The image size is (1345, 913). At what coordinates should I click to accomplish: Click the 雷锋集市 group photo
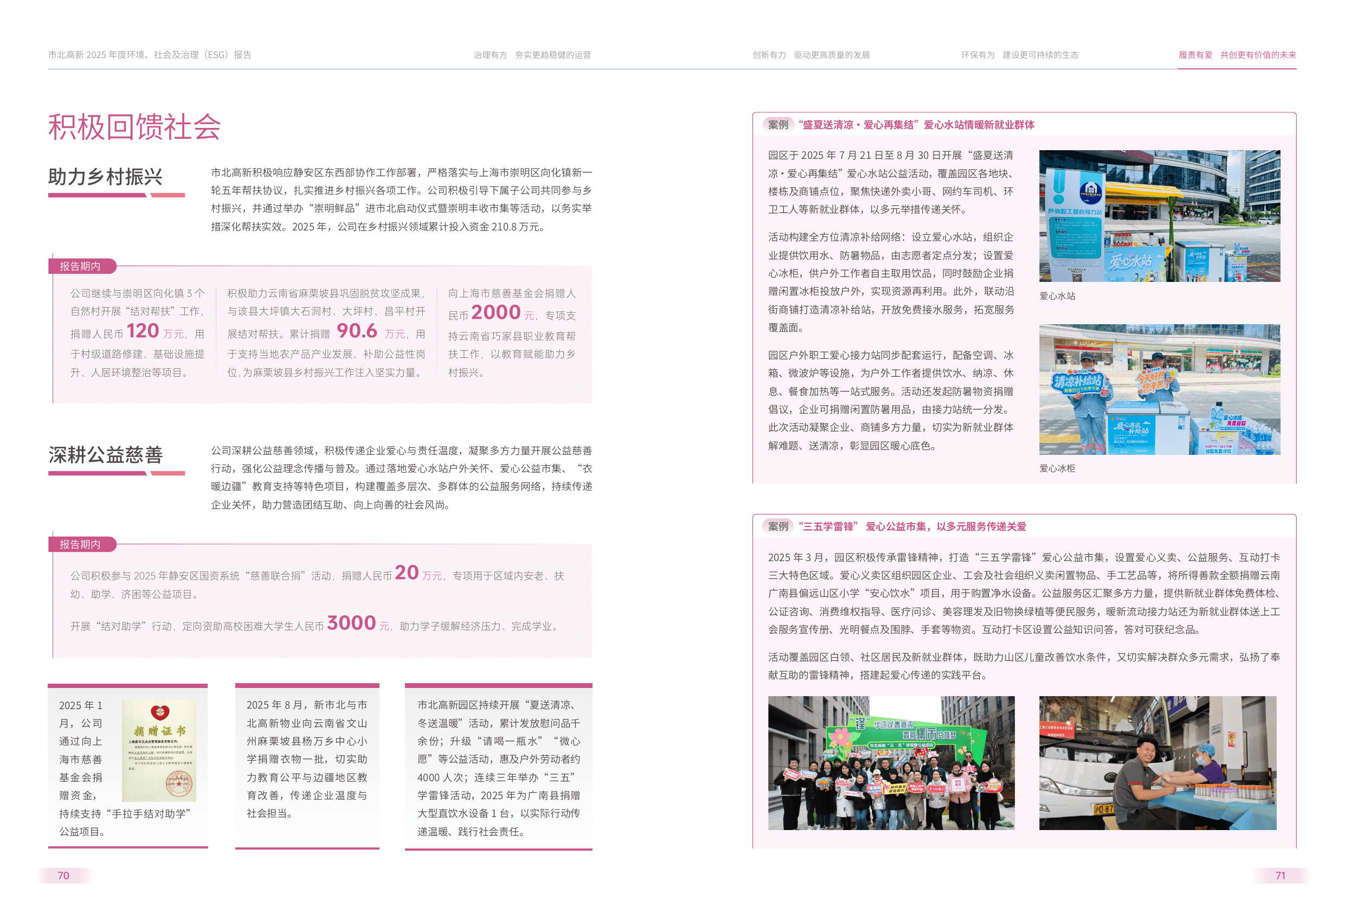[891, 763]
